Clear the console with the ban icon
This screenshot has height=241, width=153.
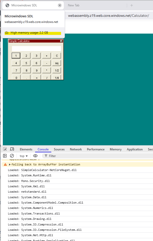point(12,156)
